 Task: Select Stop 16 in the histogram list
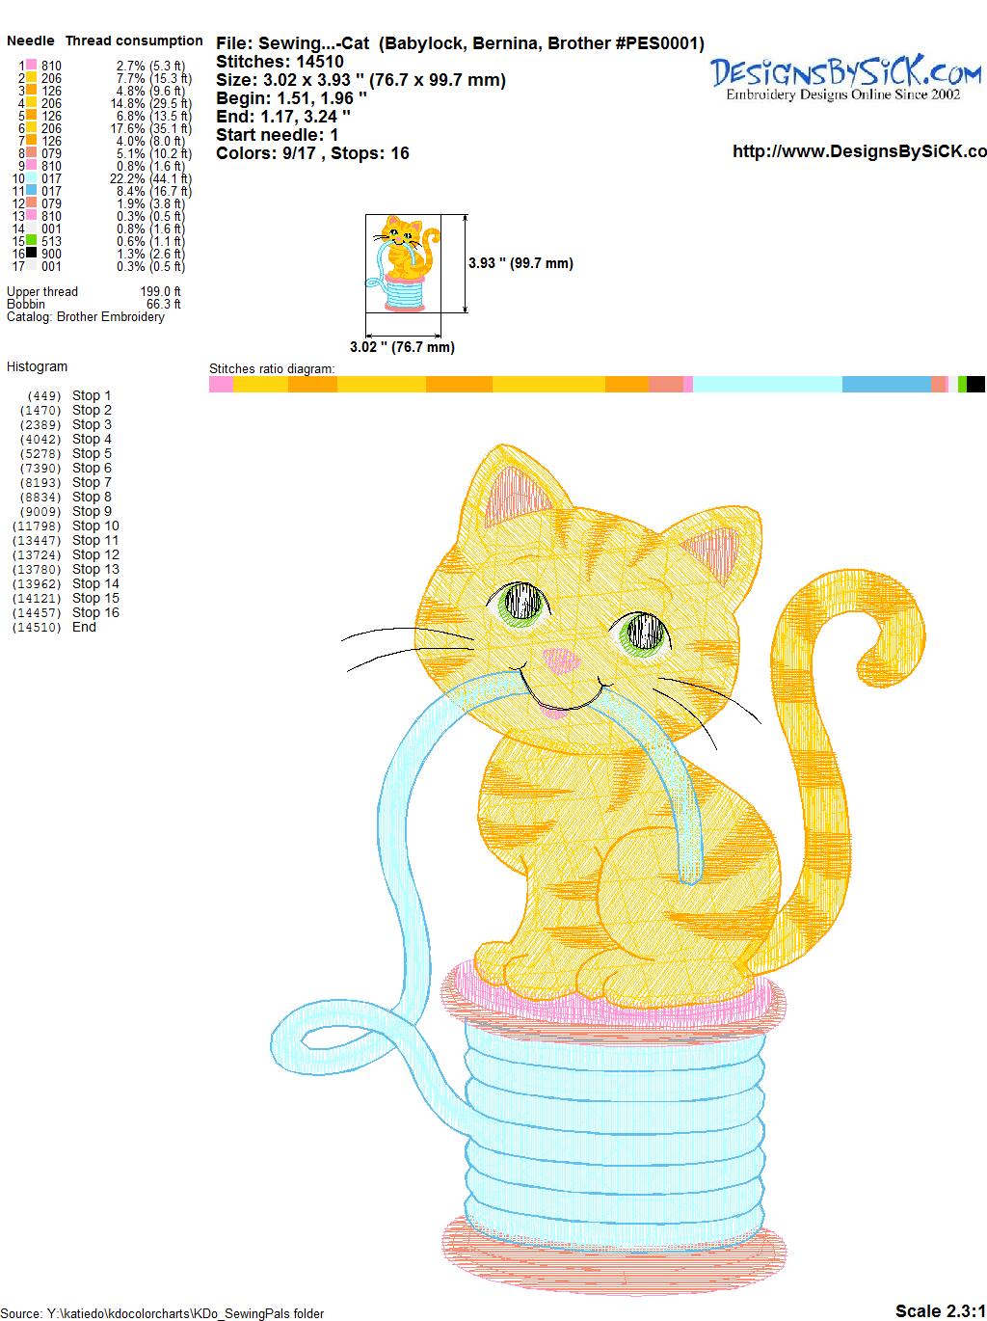point(95,612)
